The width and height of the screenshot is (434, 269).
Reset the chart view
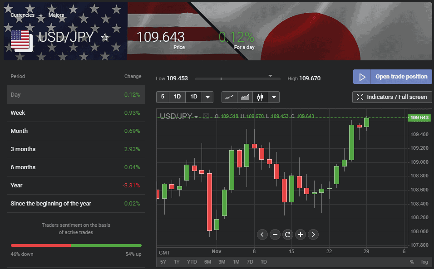click(287, 235)
